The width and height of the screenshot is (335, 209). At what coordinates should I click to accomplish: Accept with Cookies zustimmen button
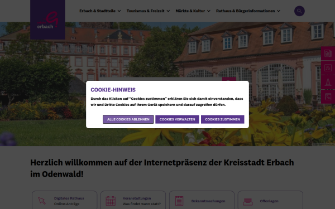[223, 119]
